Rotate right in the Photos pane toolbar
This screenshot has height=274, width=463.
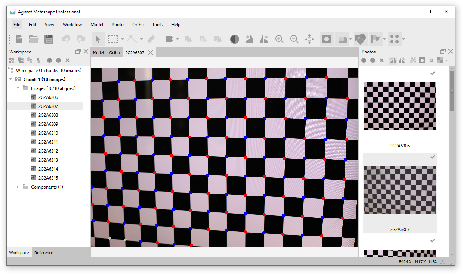[393, 60]
